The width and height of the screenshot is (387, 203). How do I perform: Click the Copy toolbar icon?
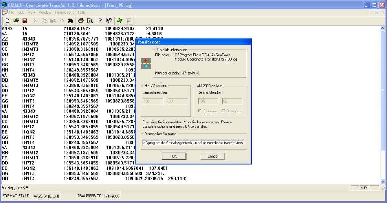44,21
